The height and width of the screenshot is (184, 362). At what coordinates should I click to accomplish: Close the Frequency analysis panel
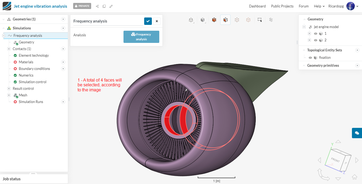(157, 21)
